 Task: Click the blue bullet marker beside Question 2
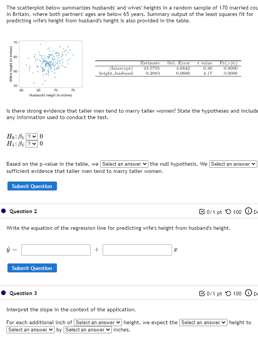3,212
